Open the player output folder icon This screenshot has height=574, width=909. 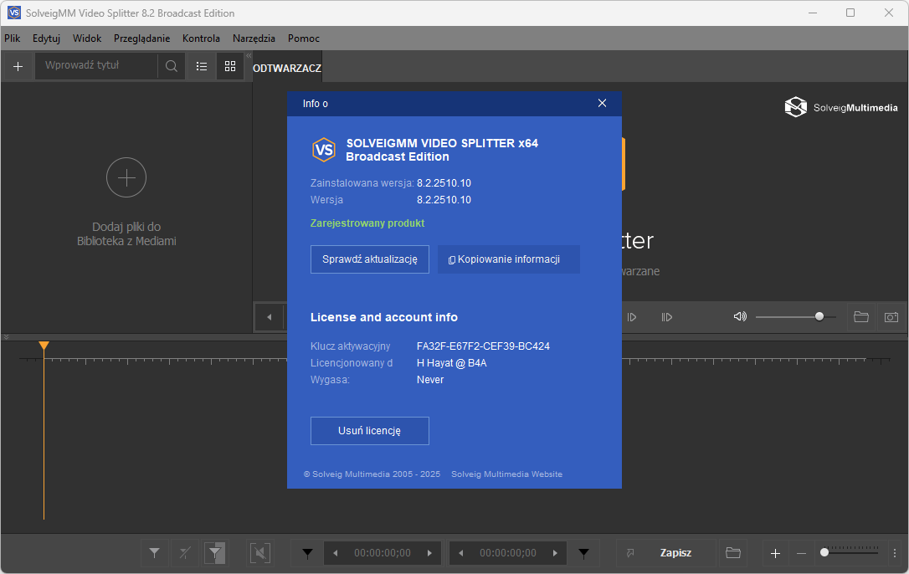(x=861, y=316)
